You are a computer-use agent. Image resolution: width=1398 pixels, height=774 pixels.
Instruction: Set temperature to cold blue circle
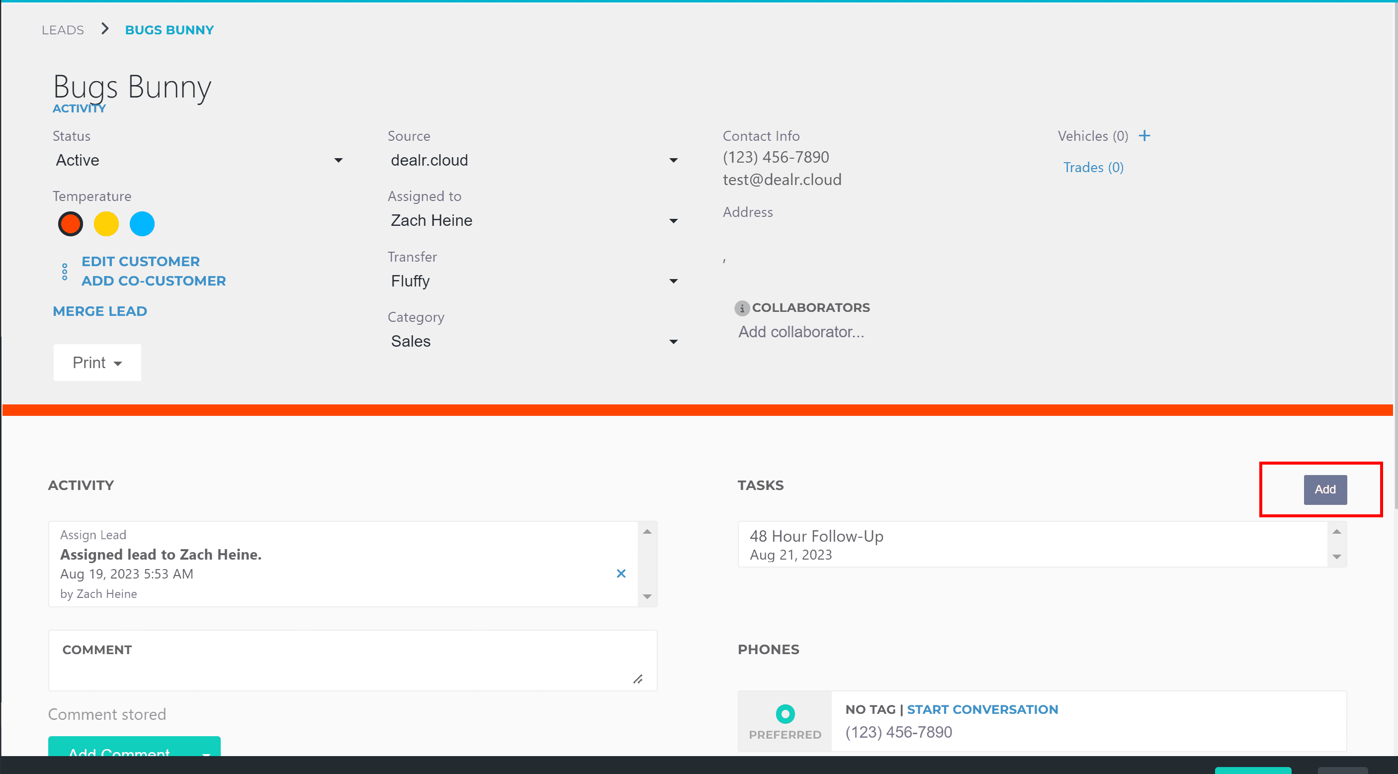(x=142, y=224)
